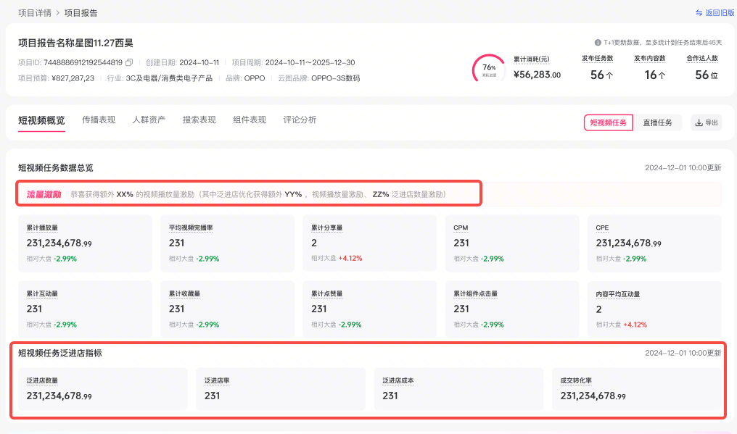The image size is (737, 434).
Task: Open the 短视频概览 tab
Action: [41, 120]
